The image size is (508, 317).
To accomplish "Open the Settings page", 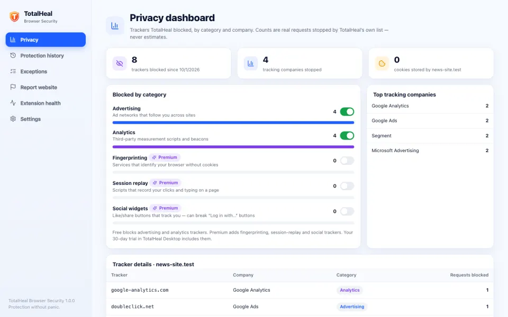I will pyautogui.click(x=46, y=119).
